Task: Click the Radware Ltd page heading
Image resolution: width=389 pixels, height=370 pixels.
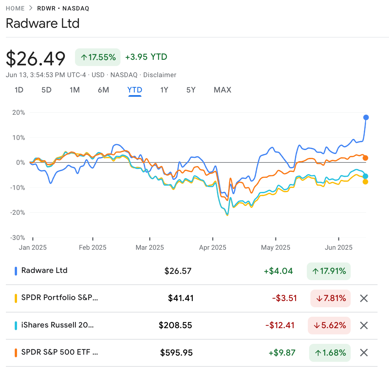Action: [x=43, y=24]
